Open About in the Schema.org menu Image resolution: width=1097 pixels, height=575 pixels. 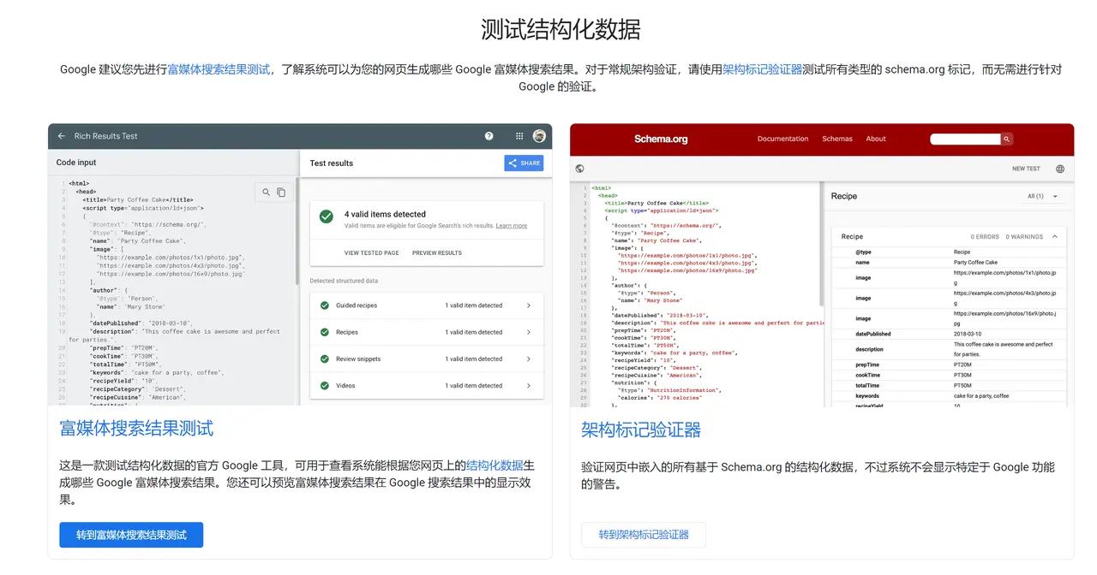click(876, 139)
